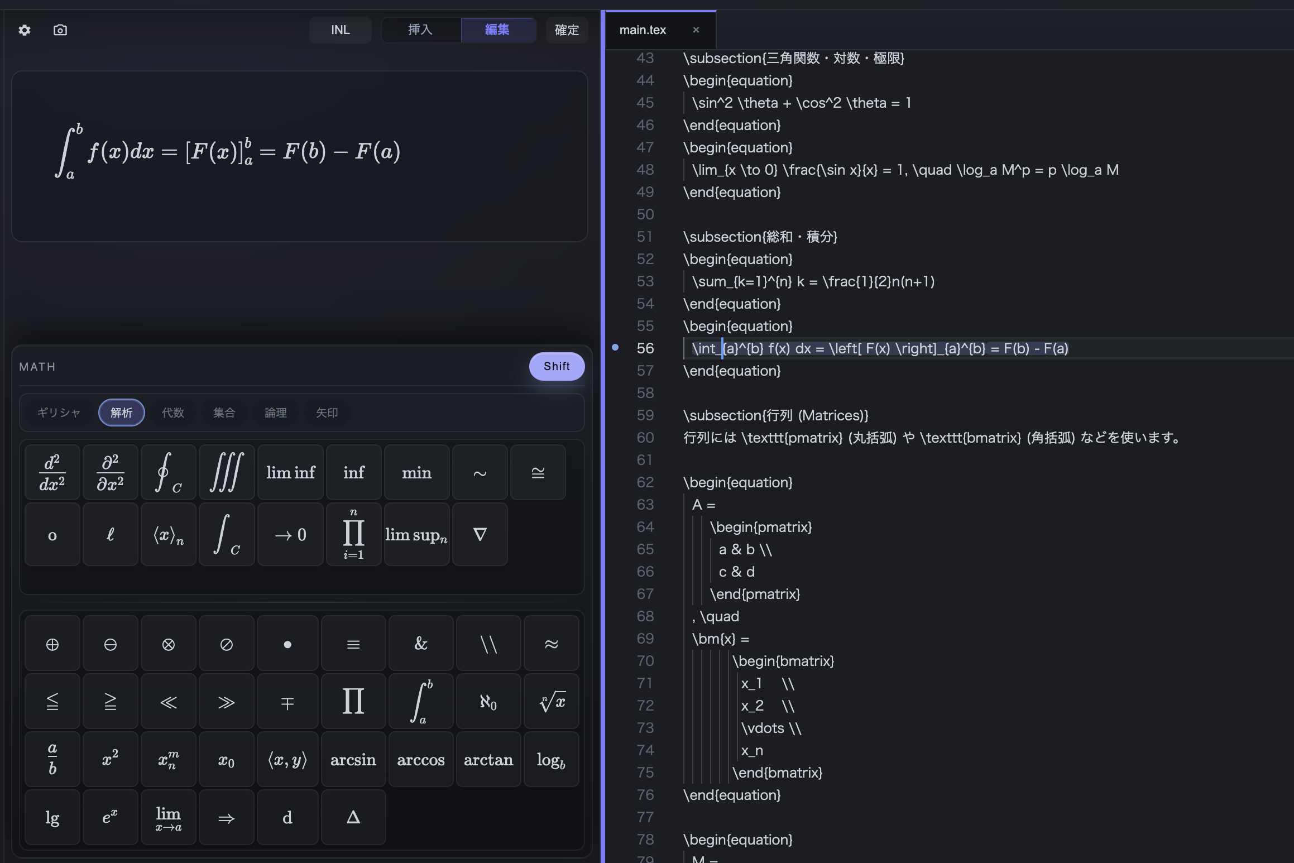Switch to 挿入 (insert) mode

[x=421, y=30]
